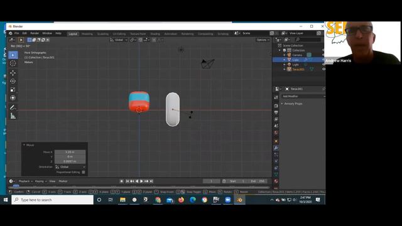Open the Output properties tab
Viewport: 402px width, 226px height.
[x=276, y=112]
